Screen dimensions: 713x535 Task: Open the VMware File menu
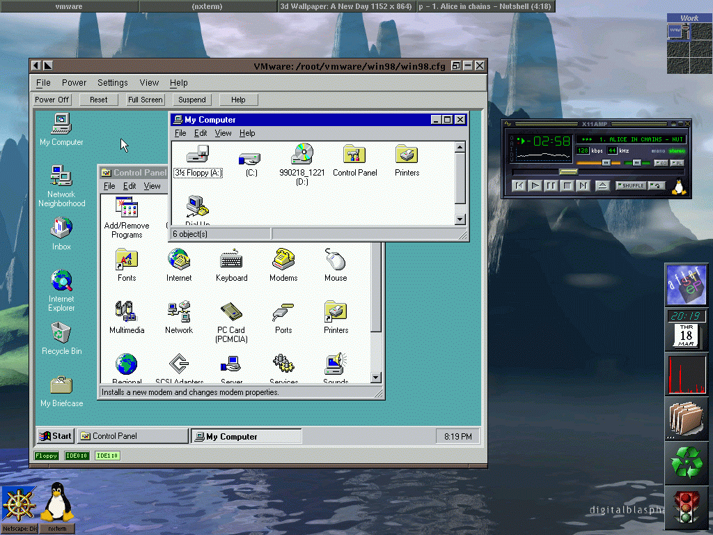tap(43, 83)
